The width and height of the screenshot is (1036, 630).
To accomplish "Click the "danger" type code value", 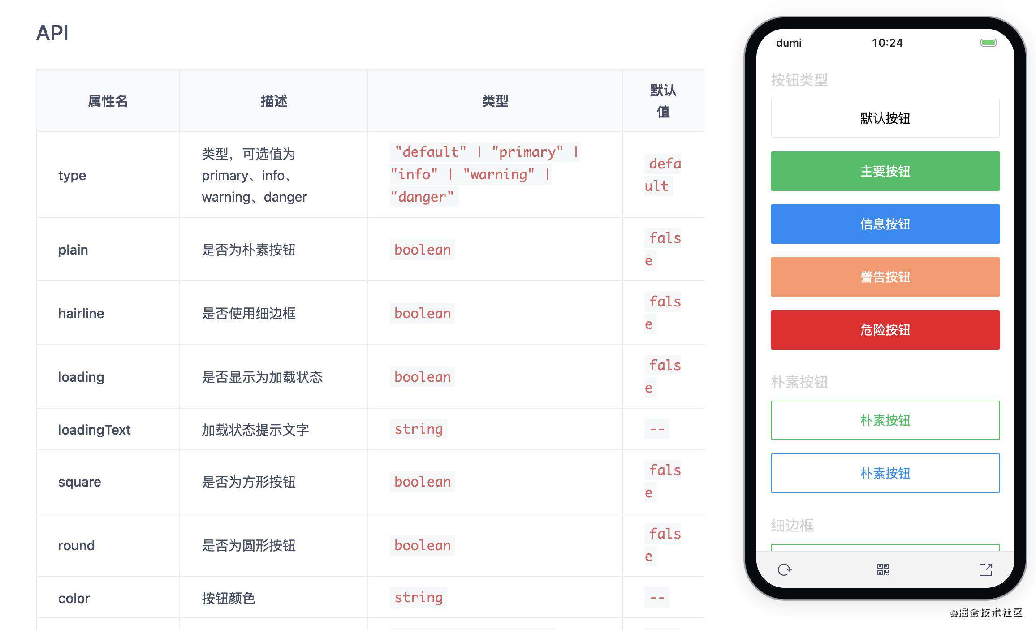I will point(422,197).
